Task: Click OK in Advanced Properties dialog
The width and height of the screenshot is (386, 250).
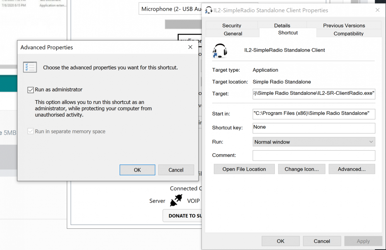Action: point(137,170)
